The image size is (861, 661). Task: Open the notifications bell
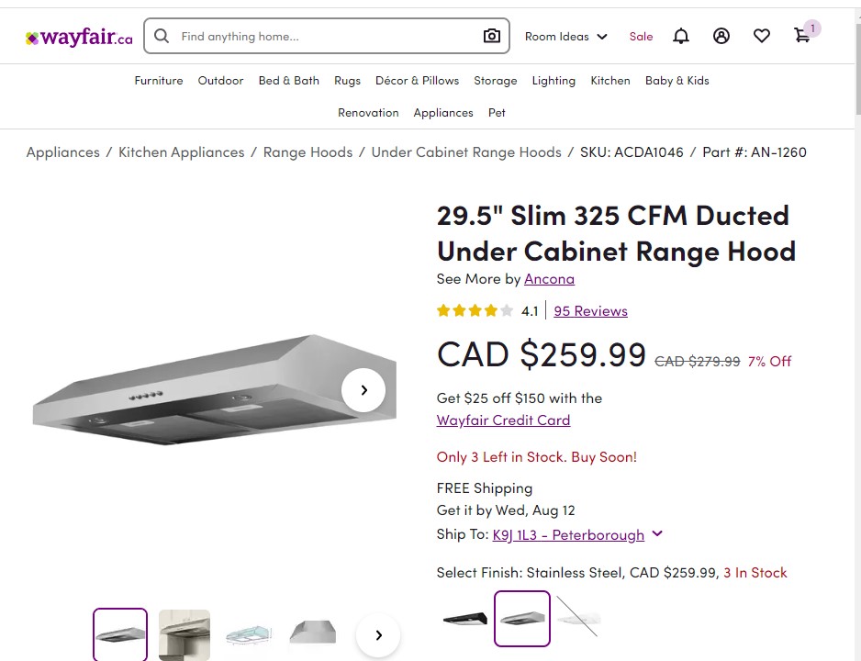[x=681, y=36]
